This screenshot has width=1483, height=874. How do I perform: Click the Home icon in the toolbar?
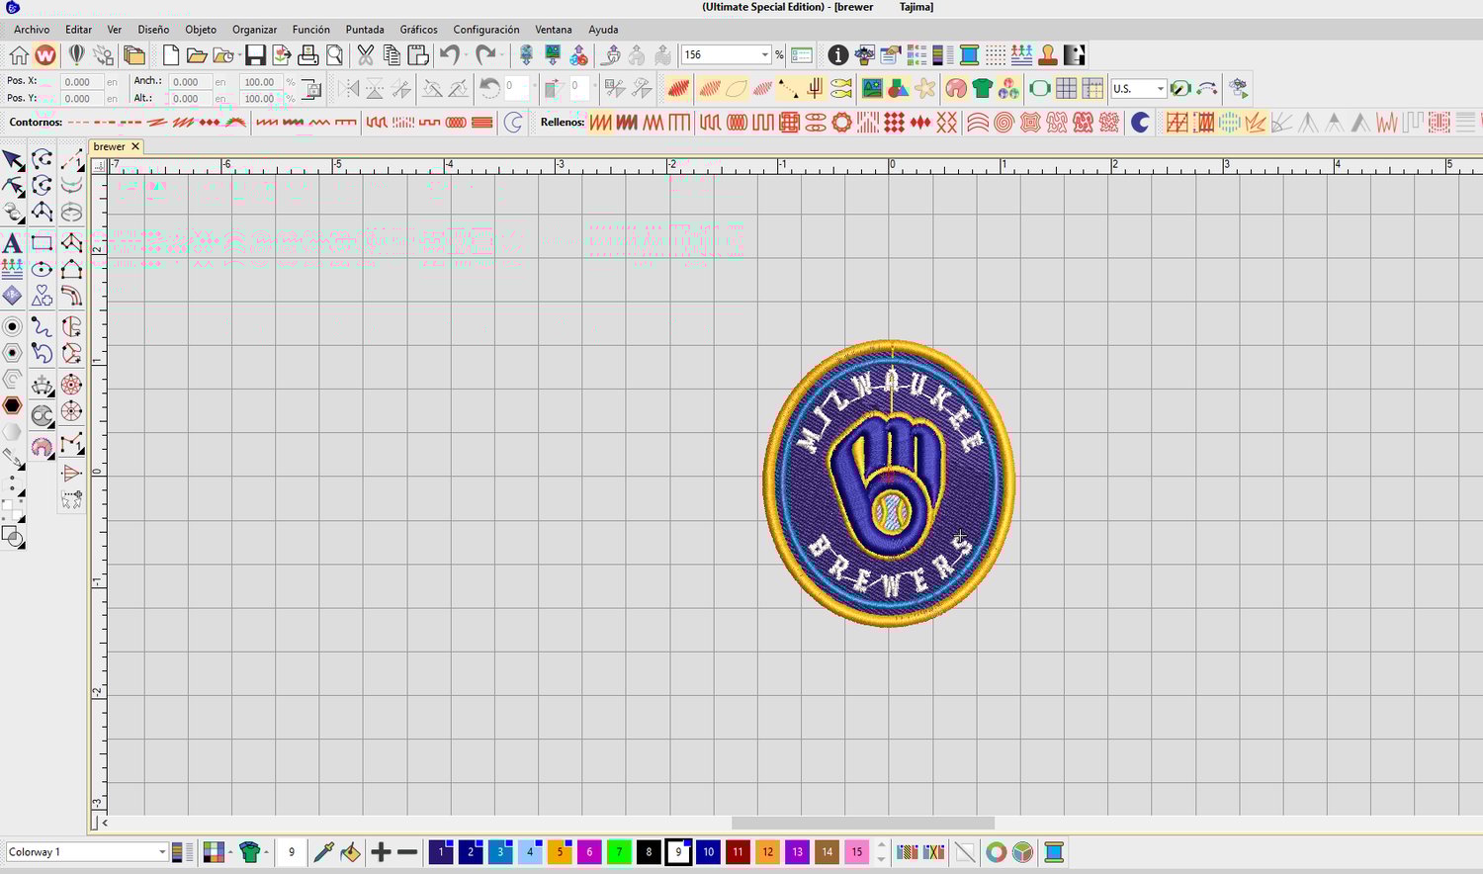[19, 55]
